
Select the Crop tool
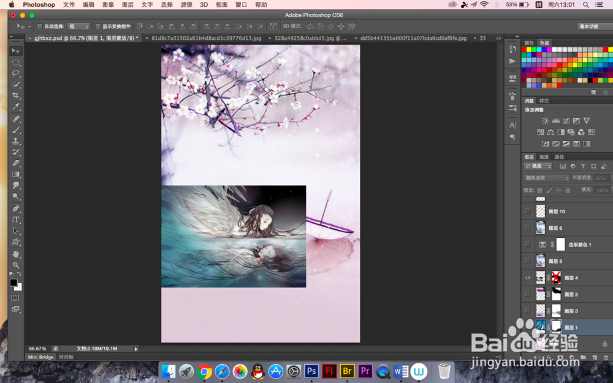tap(16, 96)
